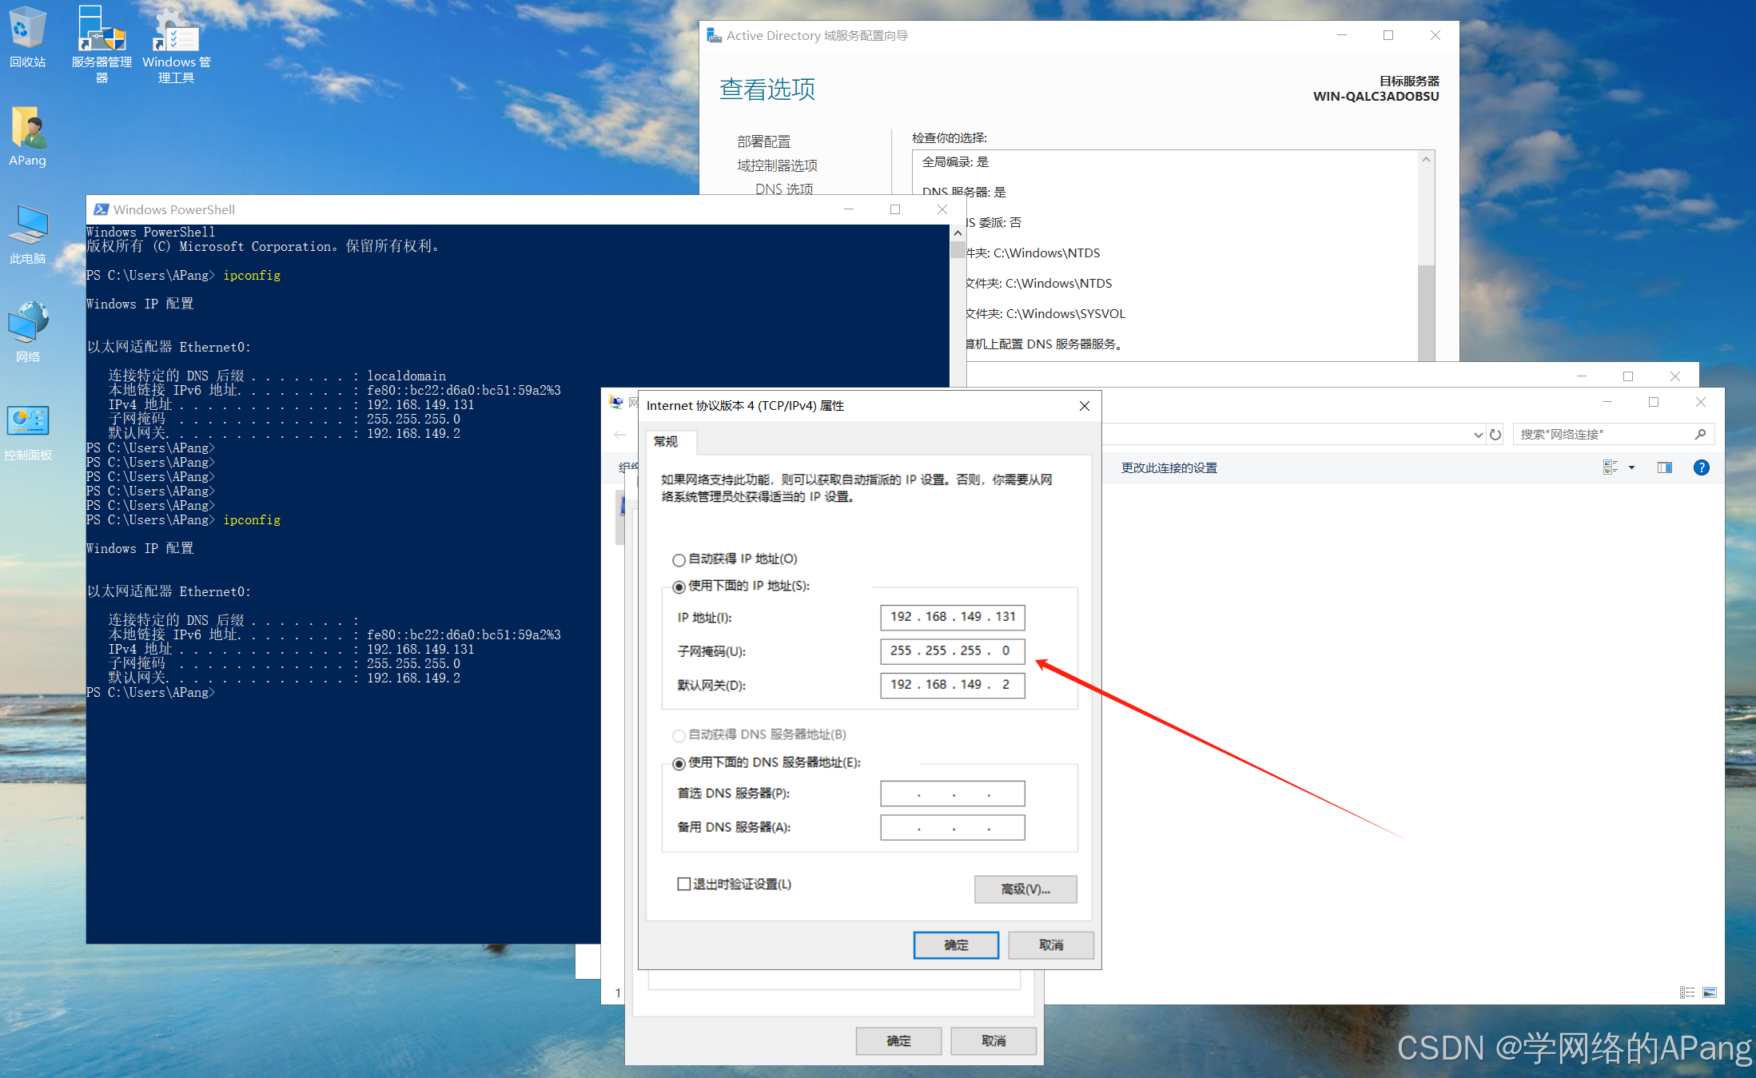This screenshot has width=1756, height=1078.
Task: Select 使用下面的 DNS 服务器地址 radio button
Action: pos(679,763)
